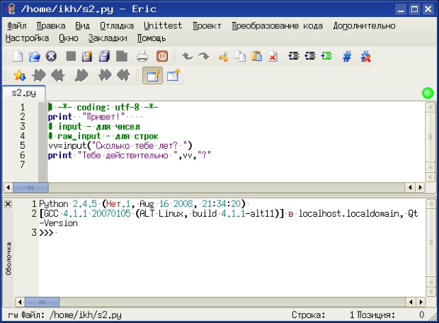Click the Undo arrow icon
439x323 pixels.
[x=187, y=56]
